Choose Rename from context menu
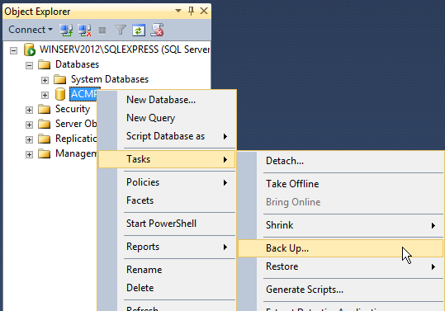The height and width of the screenshot is (311, 445). 167,270
